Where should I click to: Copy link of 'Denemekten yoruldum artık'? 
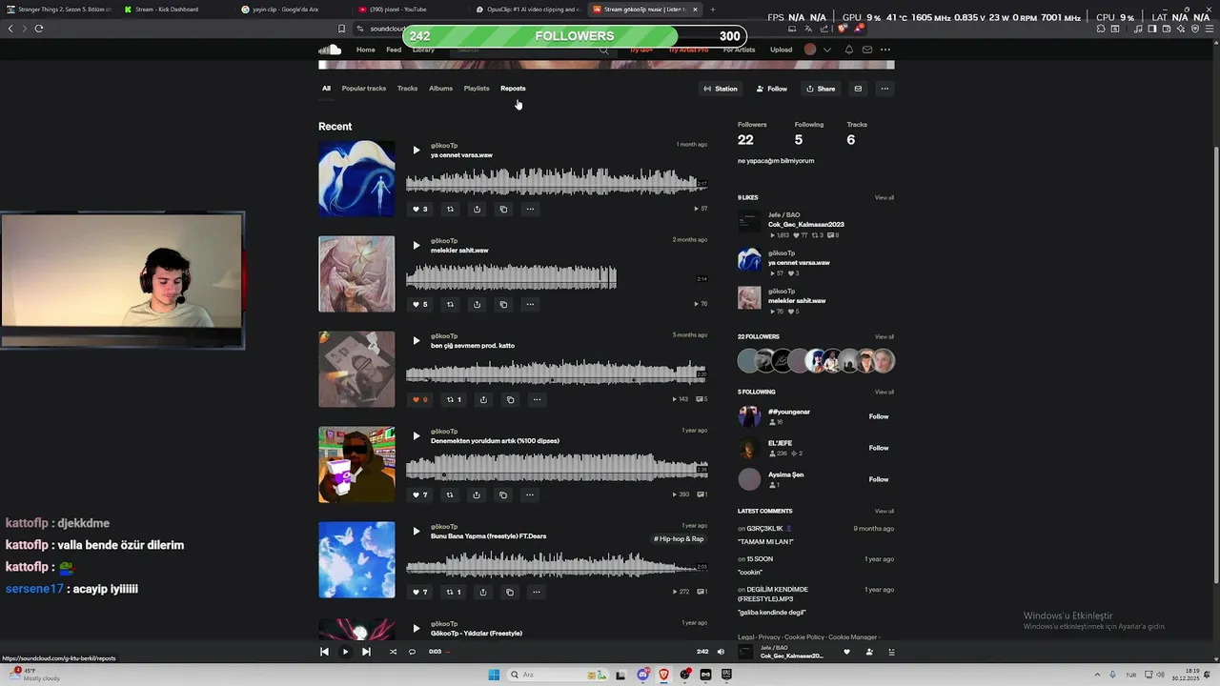(503, 494)
